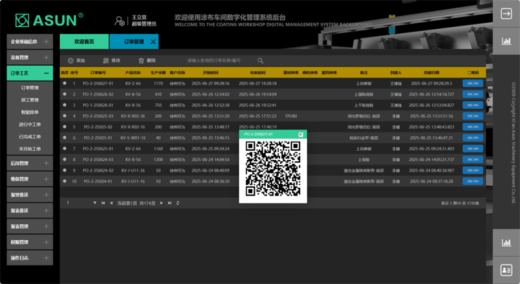The width and height of the screenshot is (520, 284).
Task: Select the radio for order PO-2-250627-01
Action: (64, 83)
